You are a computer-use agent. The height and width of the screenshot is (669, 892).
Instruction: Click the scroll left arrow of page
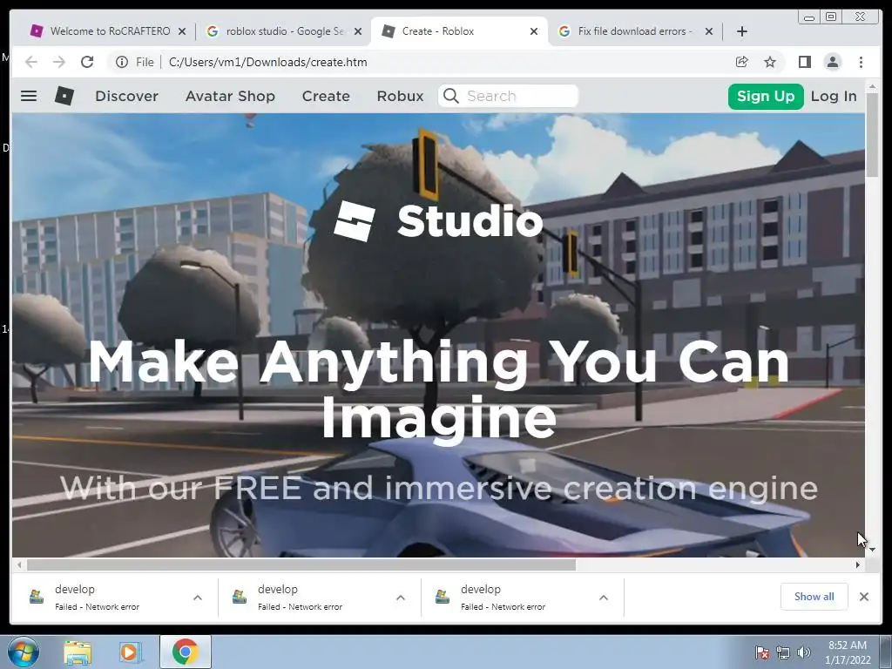pos(19,564)
